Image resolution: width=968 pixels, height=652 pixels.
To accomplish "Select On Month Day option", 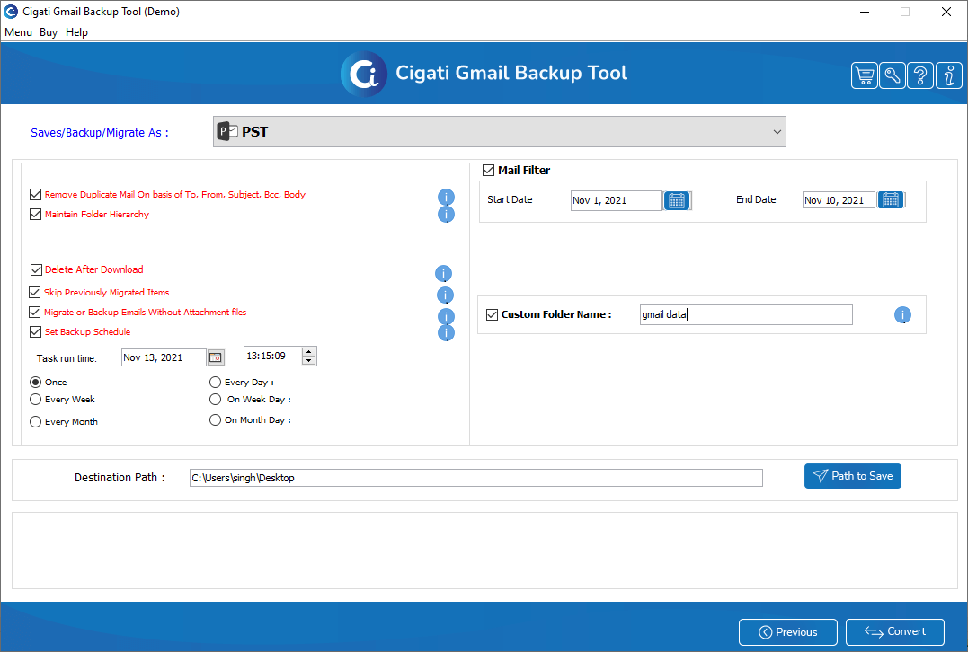I will (215, 420).
